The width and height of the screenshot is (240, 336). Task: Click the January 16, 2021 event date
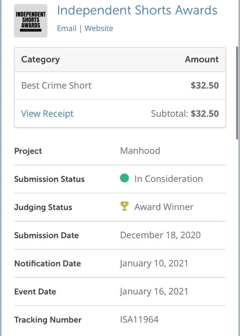pos(154,291)
